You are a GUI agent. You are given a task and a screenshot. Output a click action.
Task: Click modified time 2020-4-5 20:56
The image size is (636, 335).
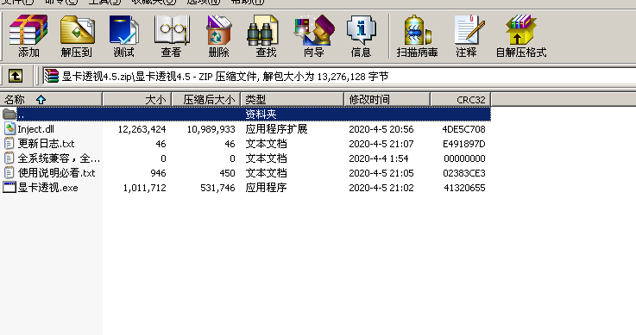(x=381, y=129)
